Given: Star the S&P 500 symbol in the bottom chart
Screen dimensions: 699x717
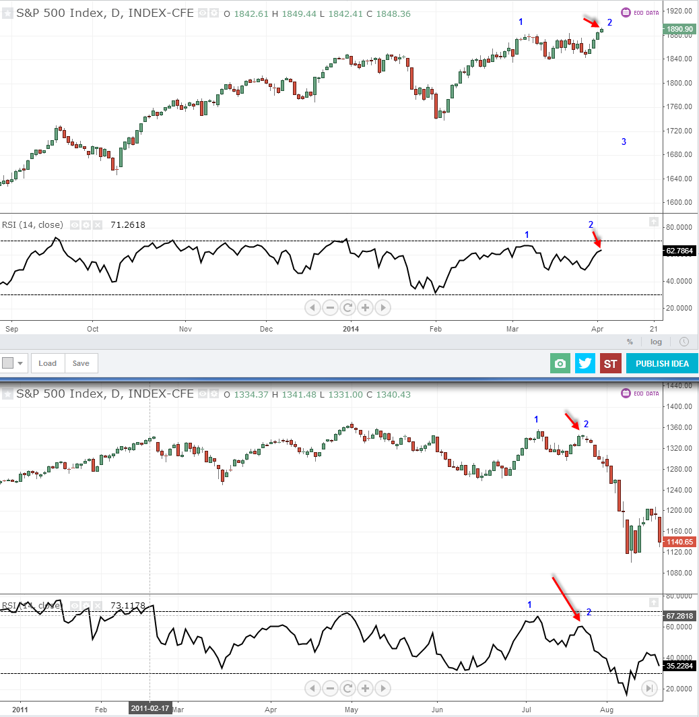Looking at the screenshot, I should point(7,394).
